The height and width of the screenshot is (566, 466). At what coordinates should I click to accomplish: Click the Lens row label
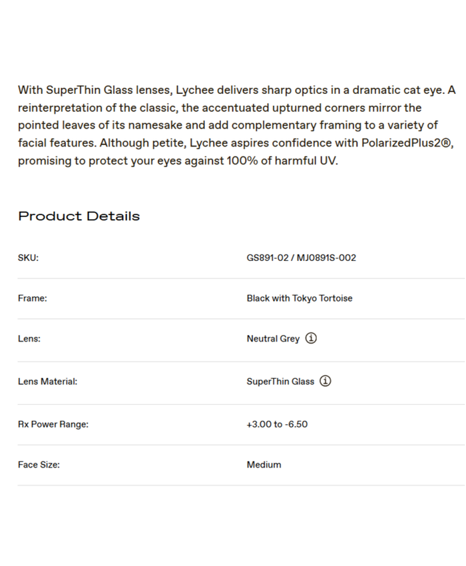(x=29, y=338)
